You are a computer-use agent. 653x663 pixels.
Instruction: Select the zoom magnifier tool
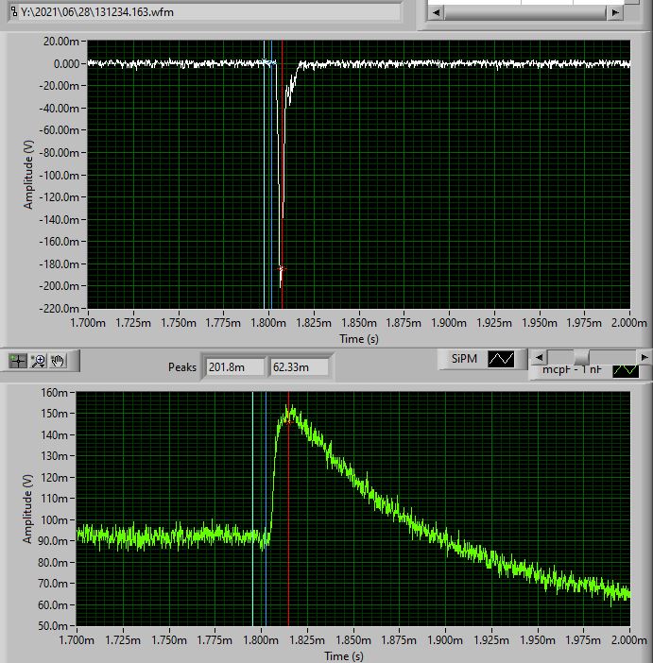(39, 361)
